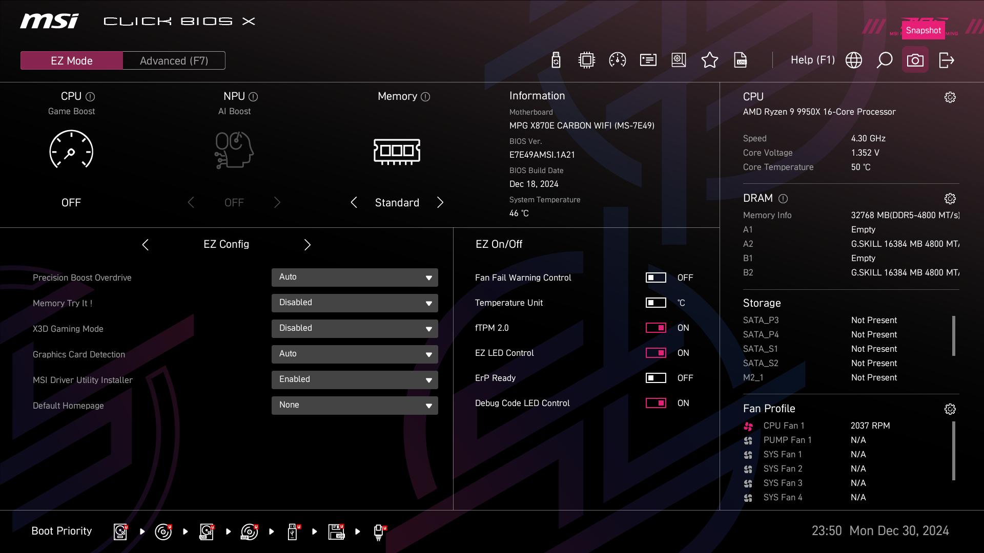Viewport: 984px width, 553px height.
Task: Click the Storage panel scrollbar
Action: 954,335
